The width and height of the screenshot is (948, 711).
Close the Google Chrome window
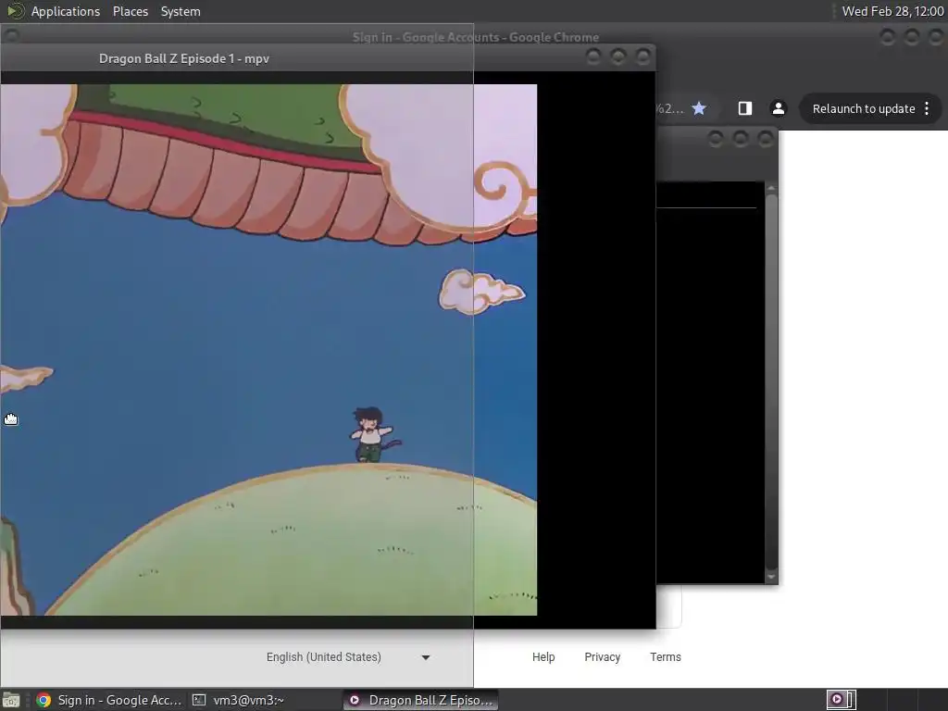[x=936, y=37]
